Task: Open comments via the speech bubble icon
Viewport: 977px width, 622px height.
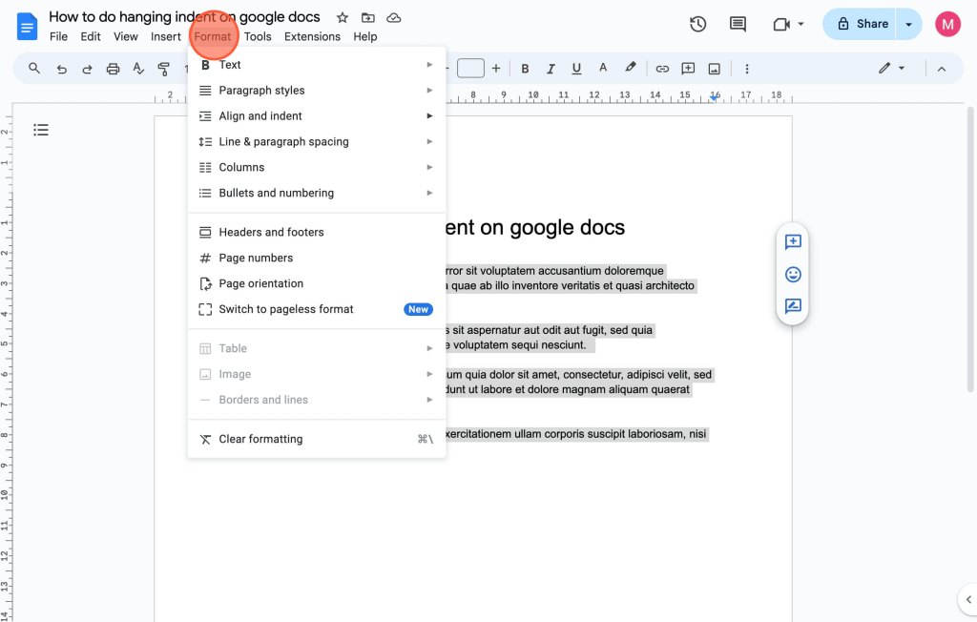Action: click(738, 24)
